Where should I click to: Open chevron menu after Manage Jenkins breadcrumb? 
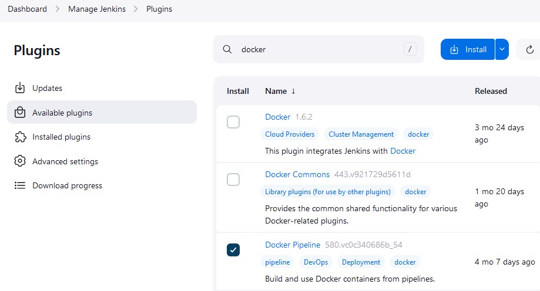[136, 9]
